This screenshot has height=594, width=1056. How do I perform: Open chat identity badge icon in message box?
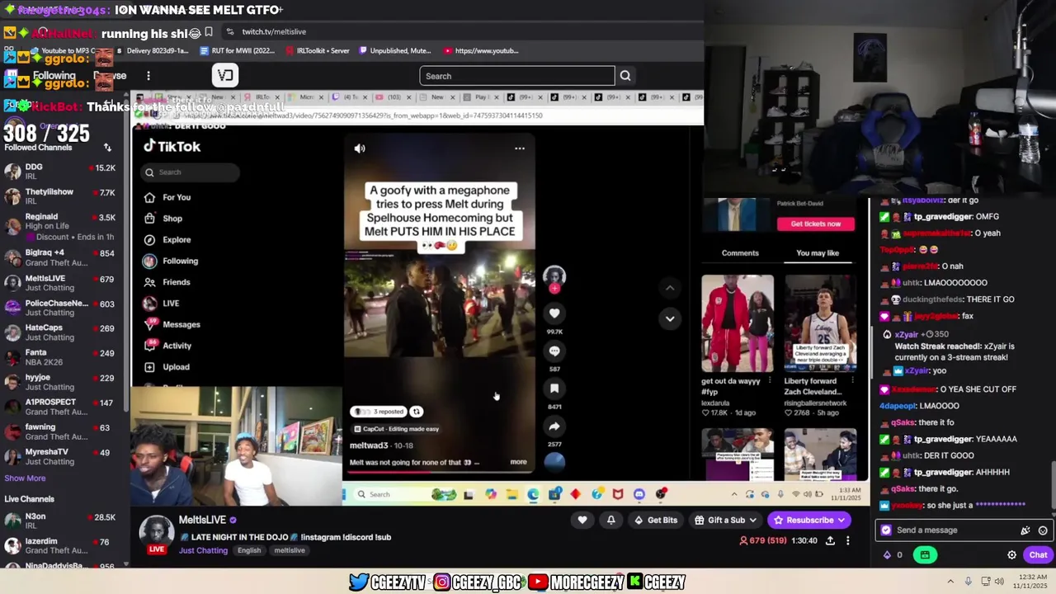click(886, 530)
